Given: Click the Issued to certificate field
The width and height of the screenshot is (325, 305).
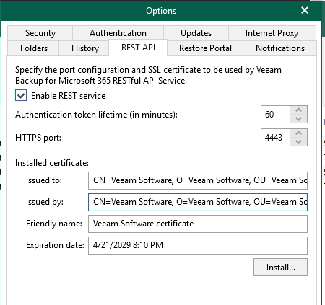Looking at the screenshot, I should (198, 180).
